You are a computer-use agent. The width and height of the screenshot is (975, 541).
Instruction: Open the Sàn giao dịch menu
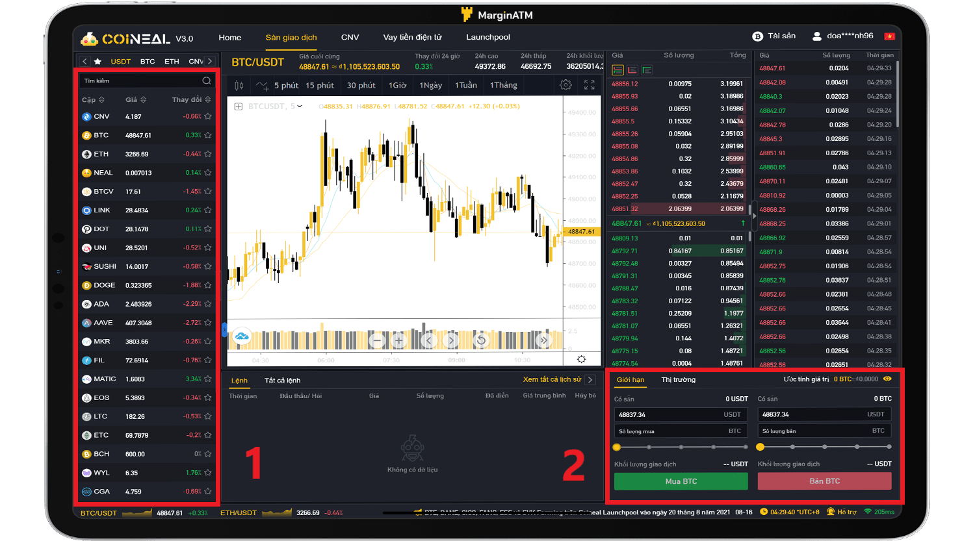click(291, 37)
